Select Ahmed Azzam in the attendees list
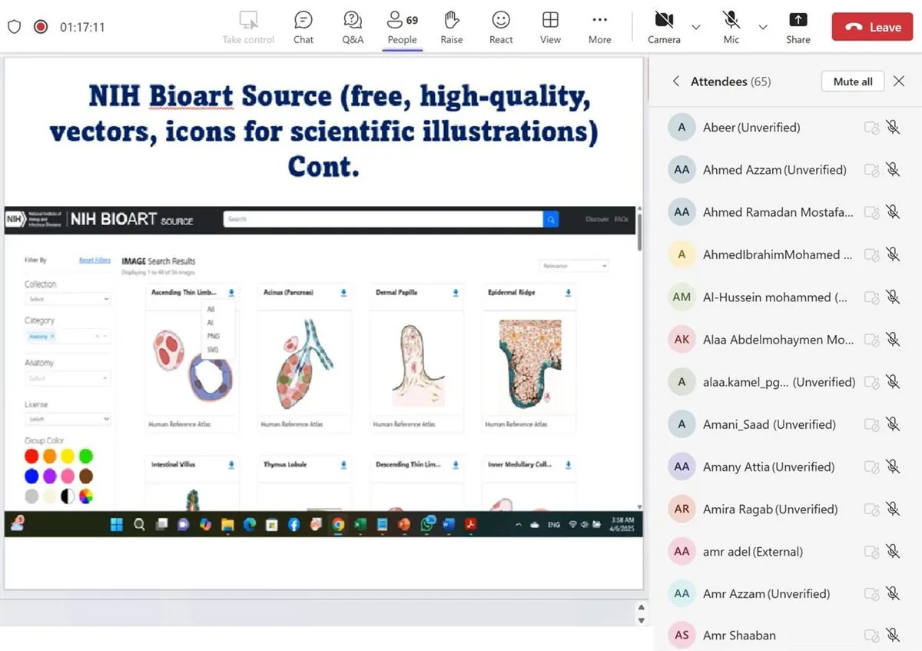Image resolution: width=922 pixels, height=651 pixels. (774, 170)
